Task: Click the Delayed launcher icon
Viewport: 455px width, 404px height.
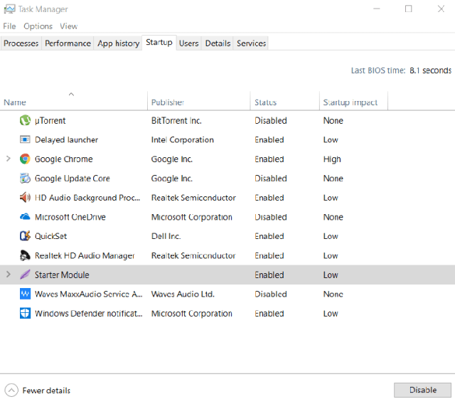Action: [25, 139]
